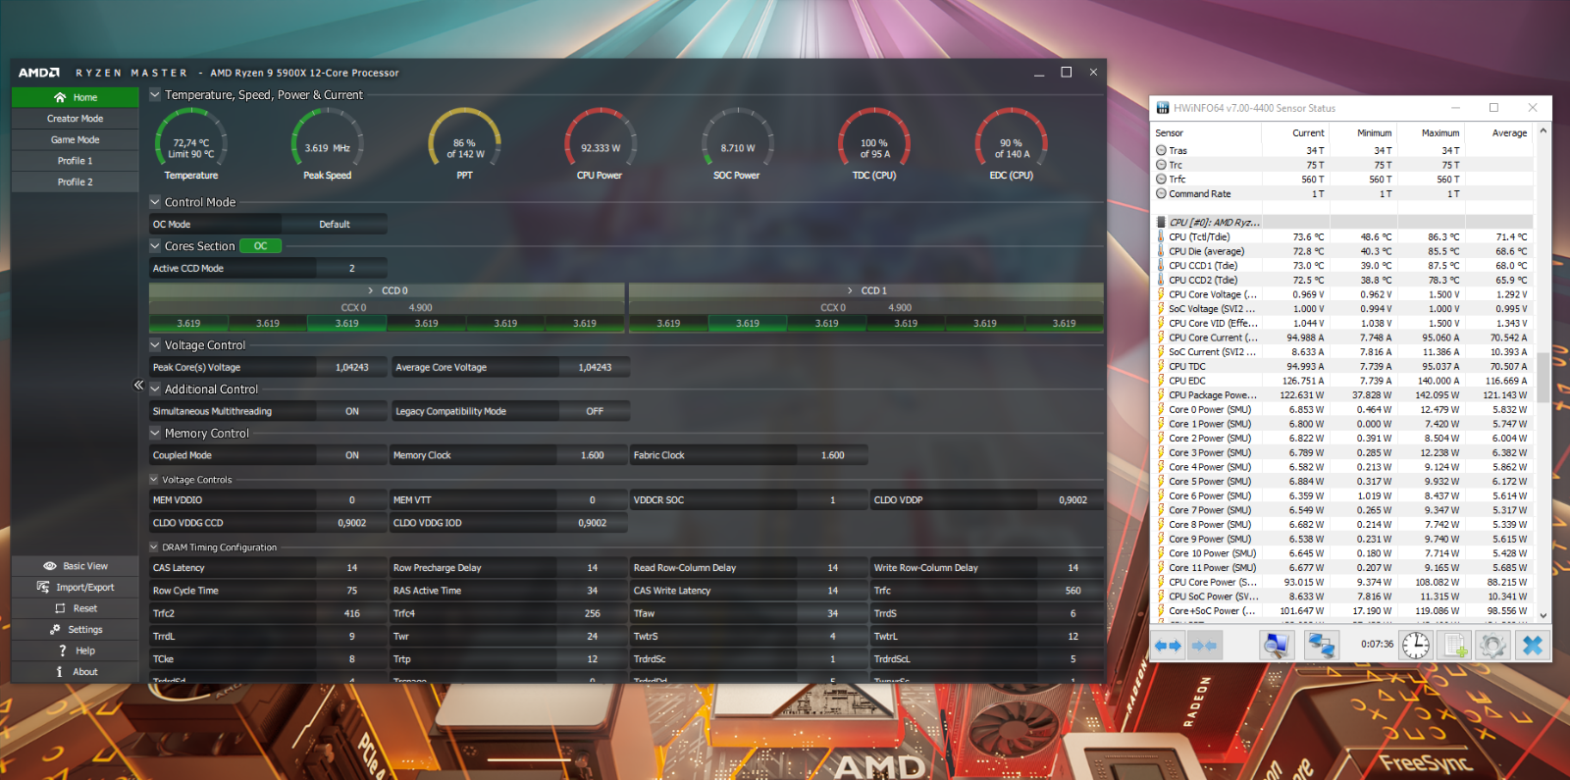Collapse Additional Control section
1570x780 pixels.
pyautogui.click(x=155, y=390)
